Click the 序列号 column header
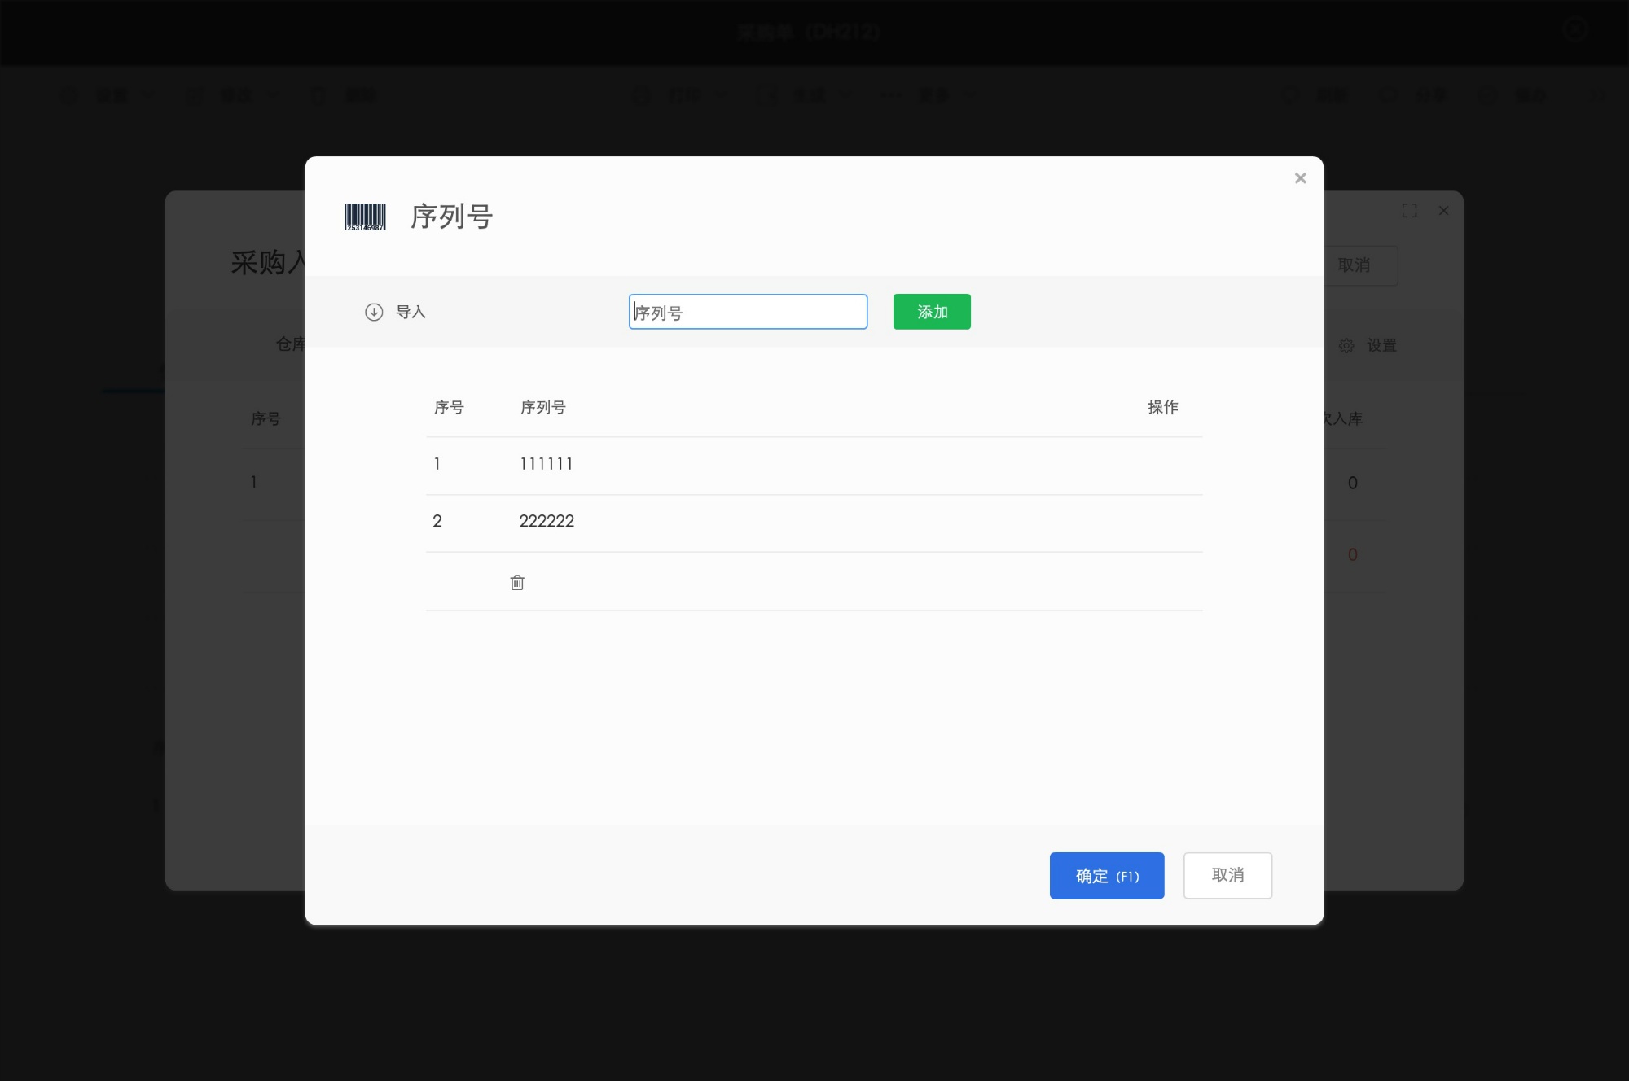 coord(543,407)
